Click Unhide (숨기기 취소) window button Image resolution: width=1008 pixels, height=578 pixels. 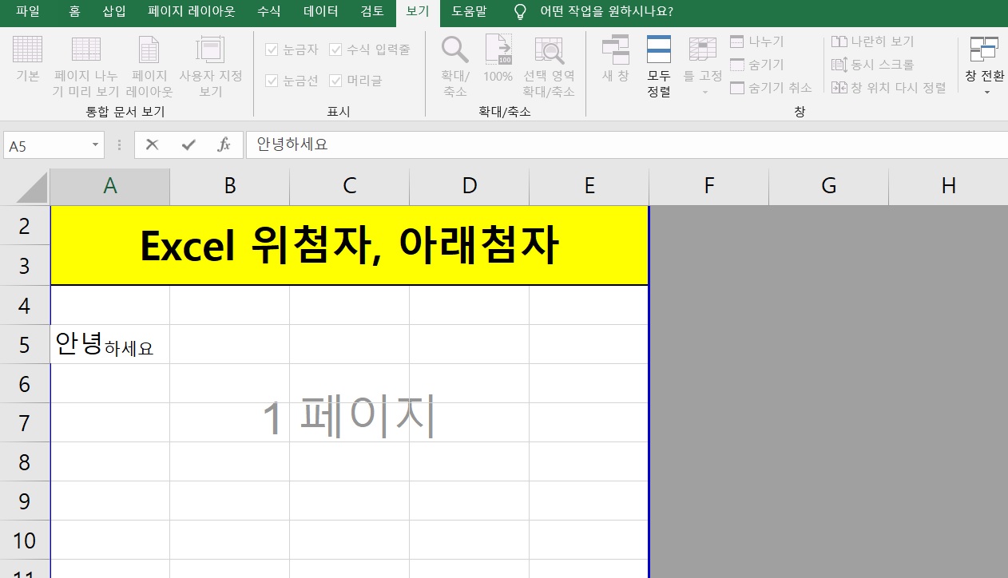pyautogui.click(x=771, y=88)
